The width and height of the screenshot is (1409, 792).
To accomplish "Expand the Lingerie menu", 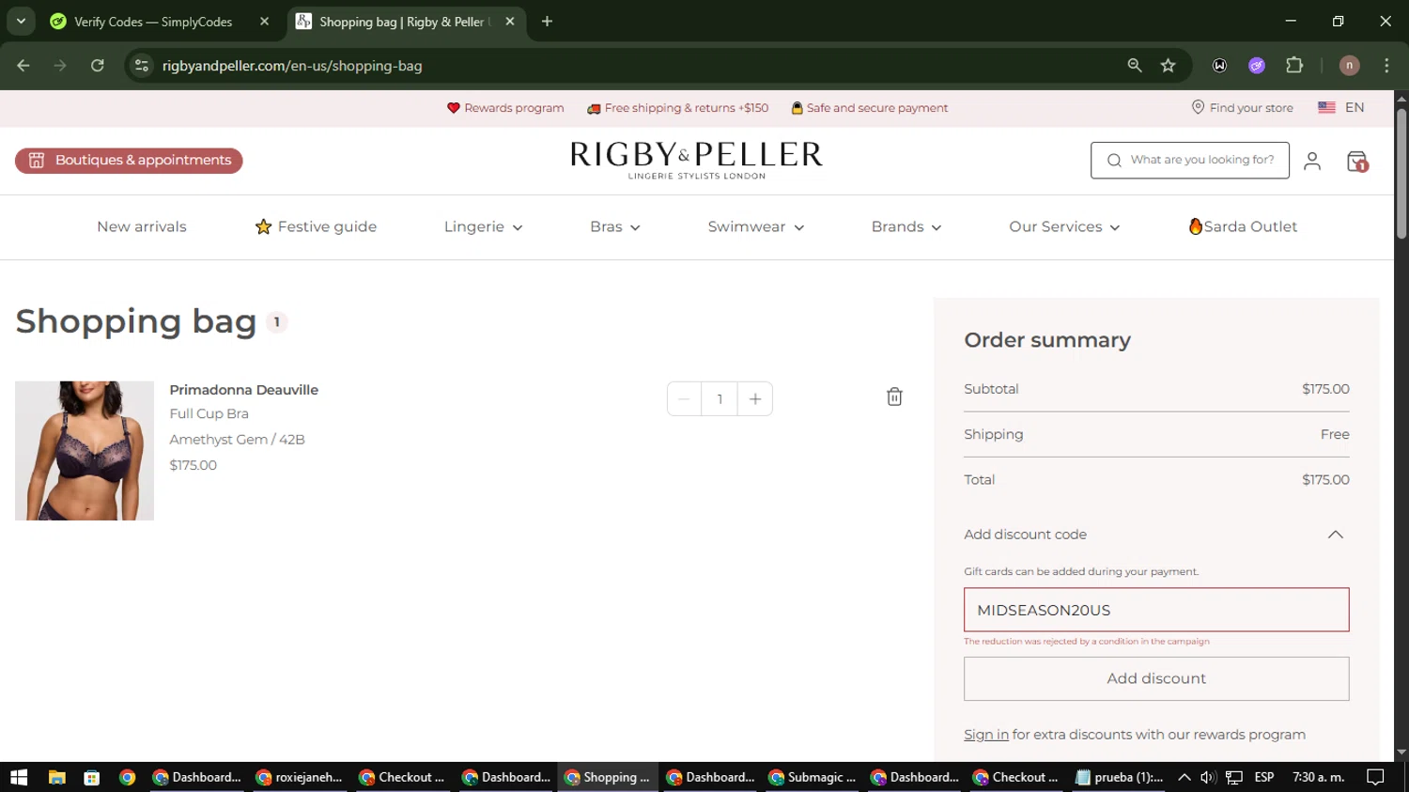I will (483, 226).
